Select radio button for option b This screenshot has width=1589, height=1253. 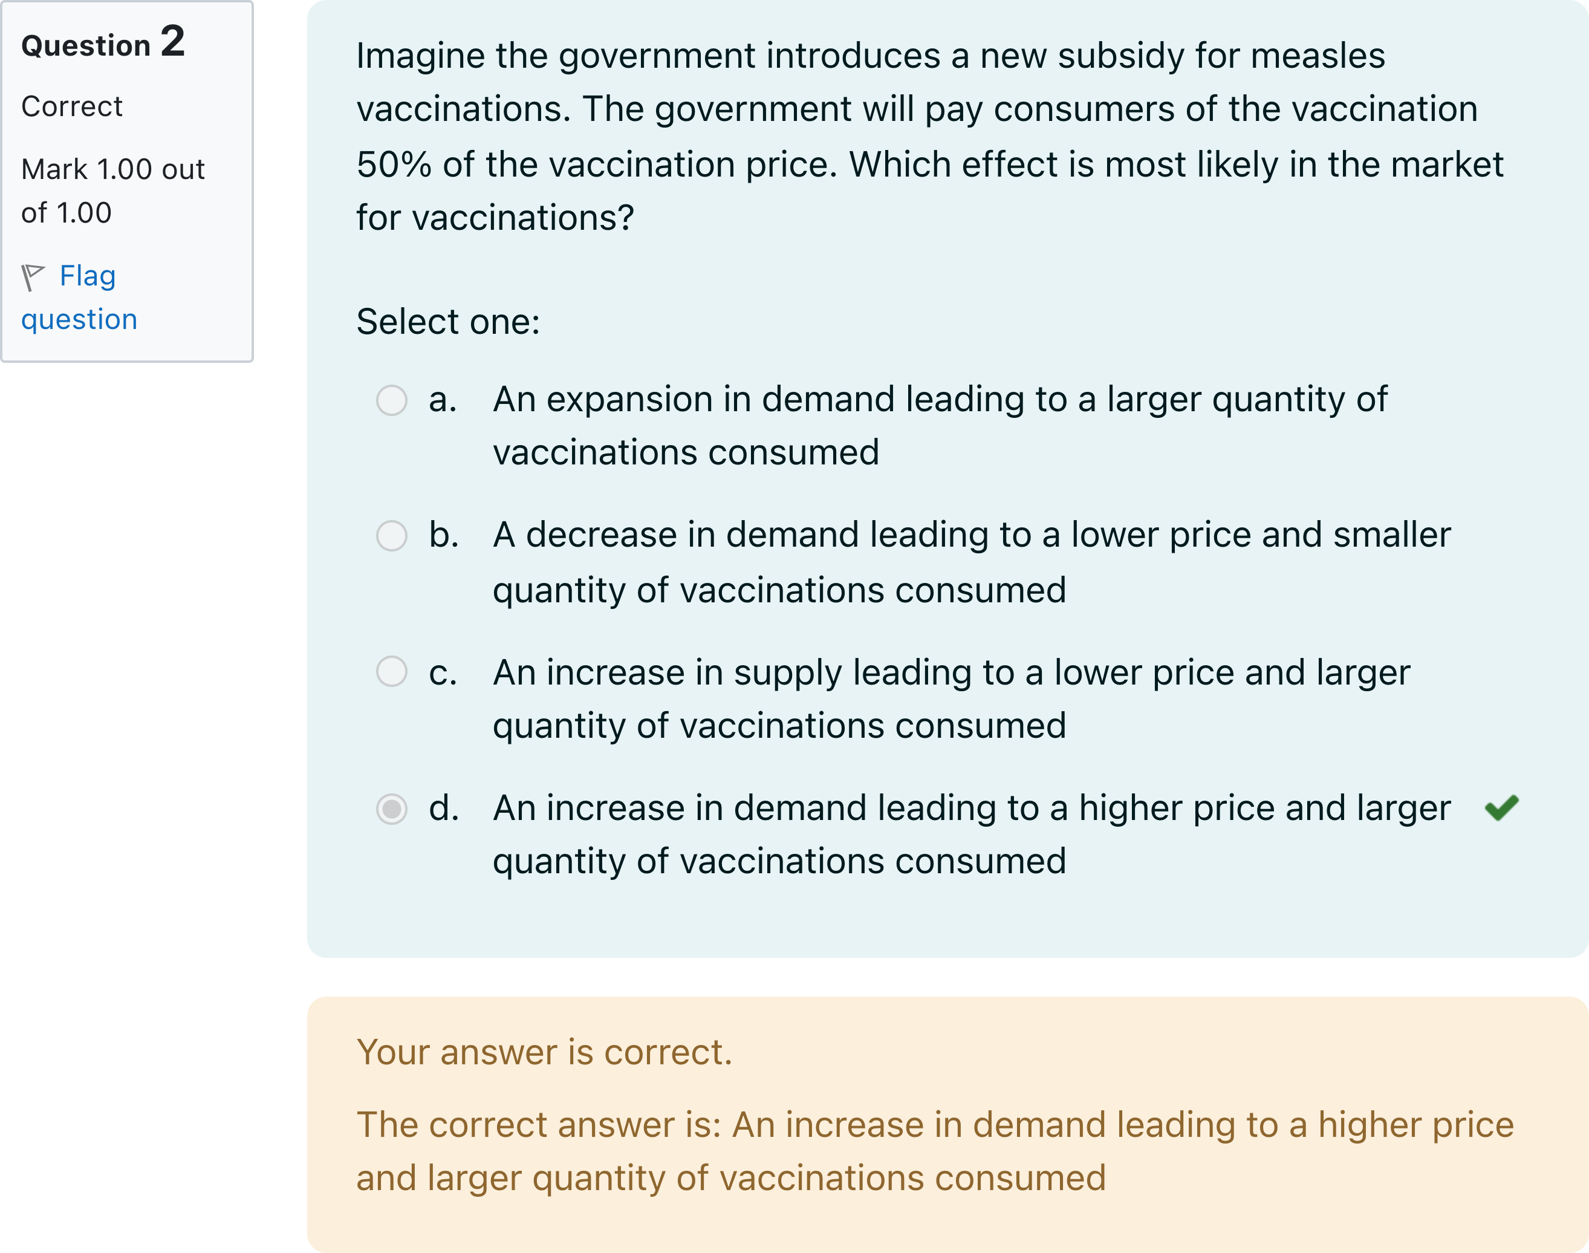point(392,536)
